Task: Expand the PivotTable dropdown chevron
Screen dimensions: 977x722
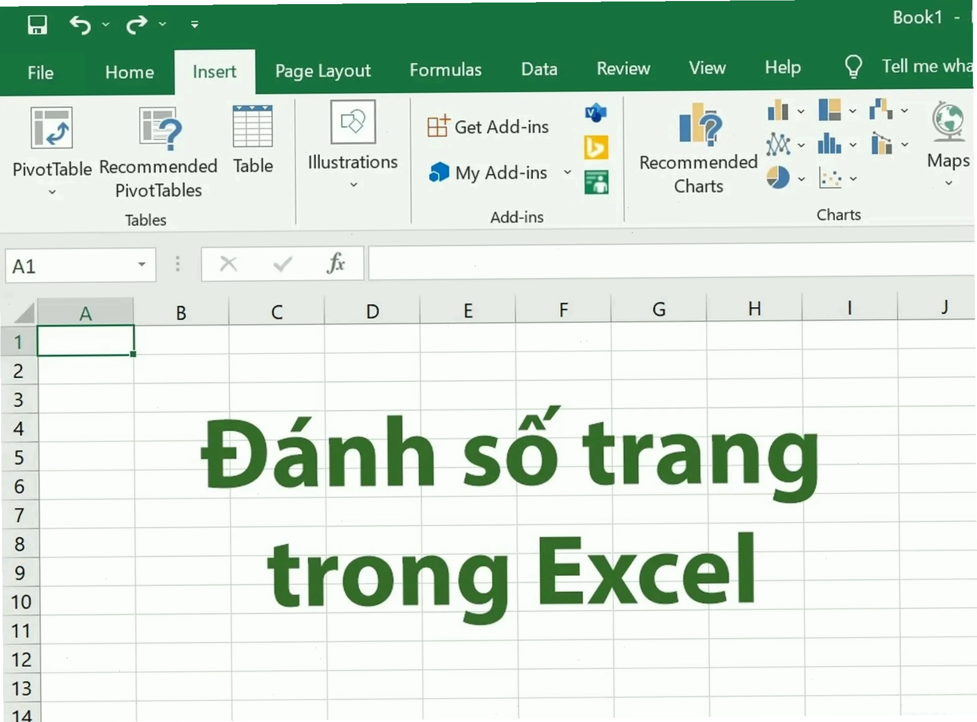Action: pyautogui.click(x=52, y=192)
